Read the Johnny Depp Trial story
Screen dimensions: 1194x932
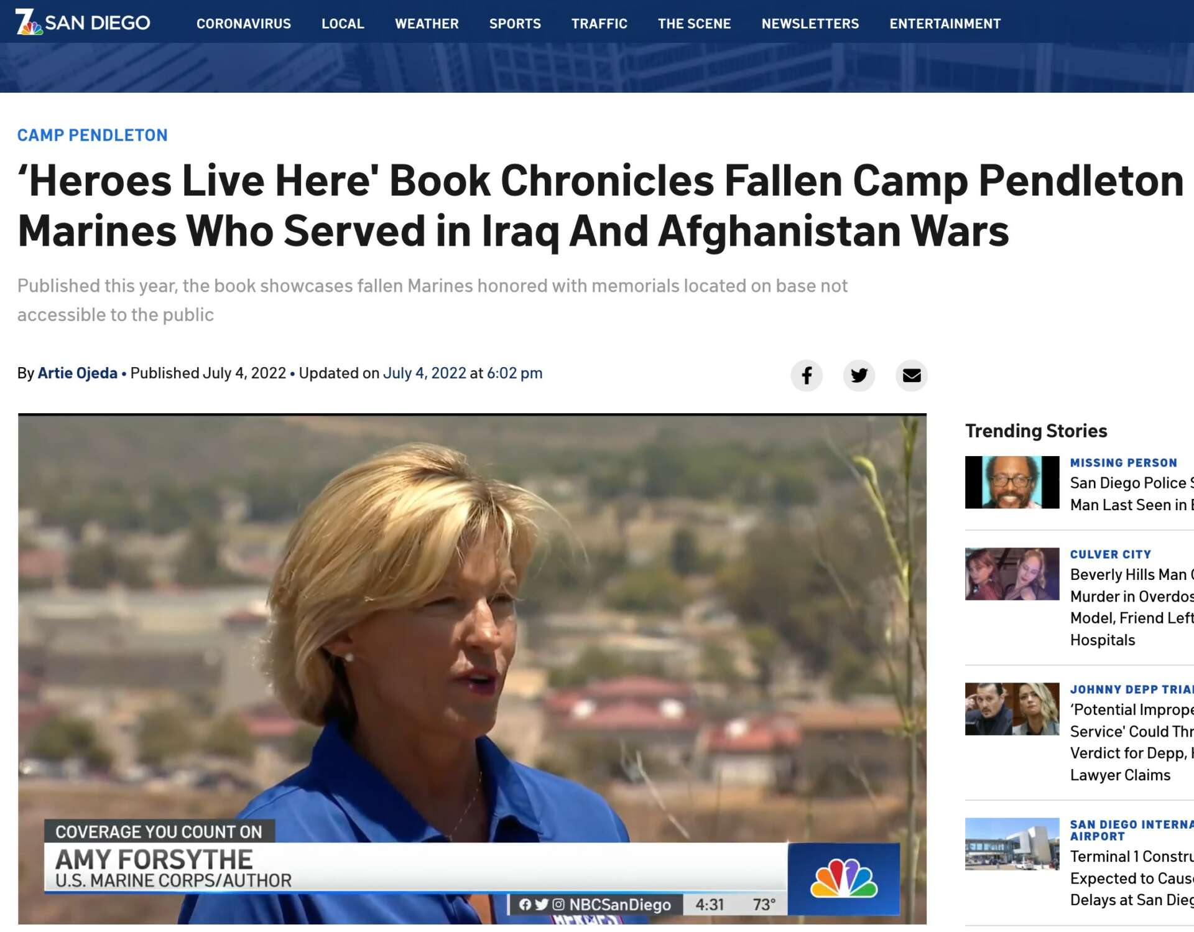(1132, 742)
